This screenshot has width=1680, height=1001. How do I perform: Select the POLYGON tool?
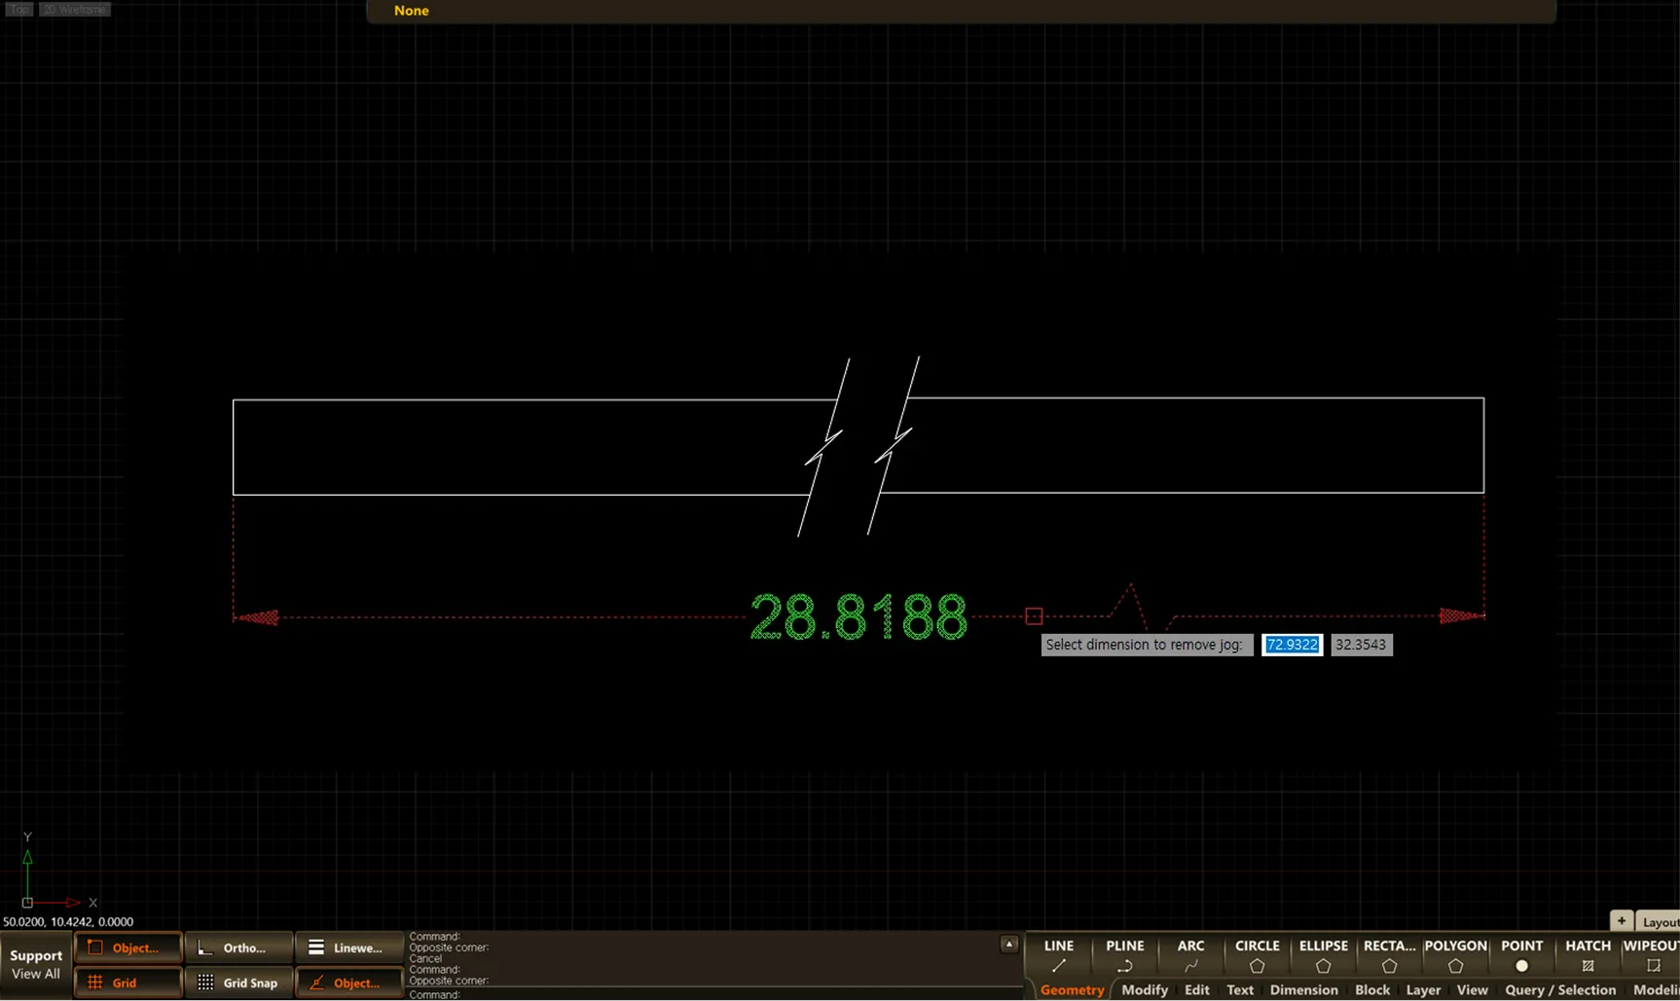tap(1455, 955)
